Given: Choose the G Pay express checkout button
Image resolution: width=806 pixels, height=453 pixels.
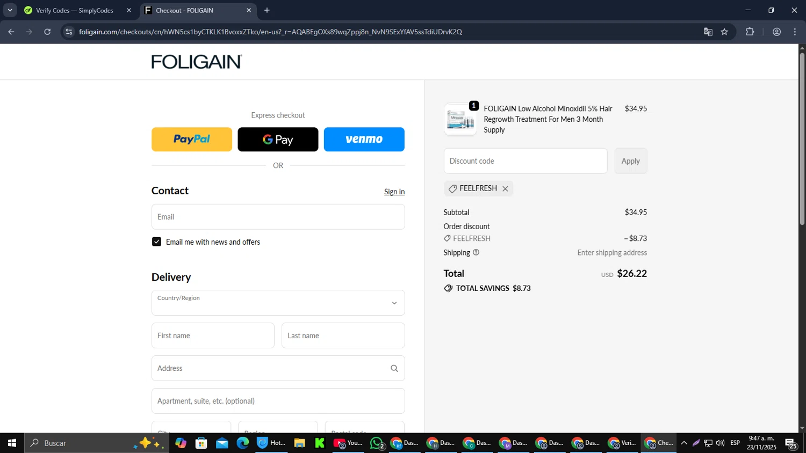Looking at the screenshot, I should (278, 140).
